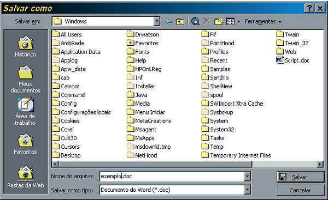This screenshot has width=328, height=200.
Task: Select the Desktop folder icon
Action: (56, 155)
